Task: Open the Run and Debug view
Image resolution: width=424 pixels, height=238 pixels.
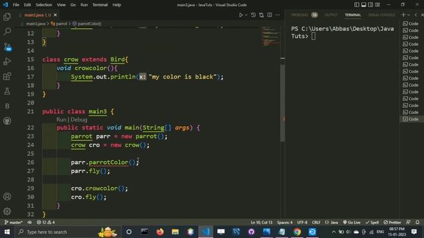Action: 7,61
